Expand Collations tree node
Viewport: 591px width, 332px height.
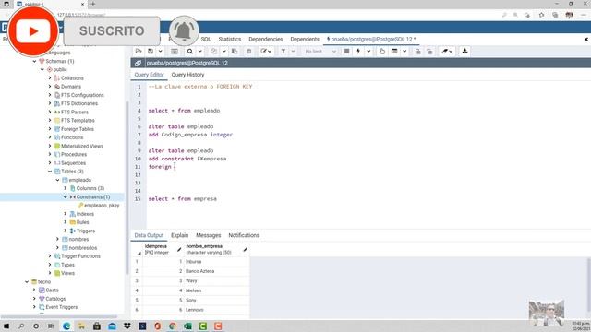(50, 77)
